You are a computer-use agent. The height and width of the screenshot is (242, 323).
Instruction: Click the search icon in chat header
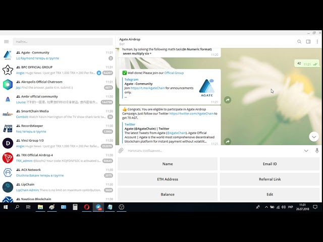299,41
